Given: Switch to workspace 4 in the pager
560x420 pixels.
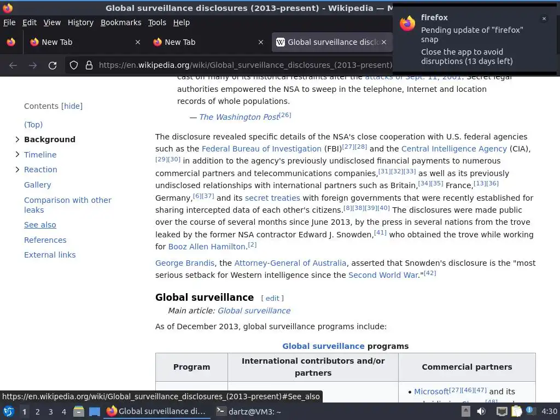Looking at the screenshot, I should point(64,412).
